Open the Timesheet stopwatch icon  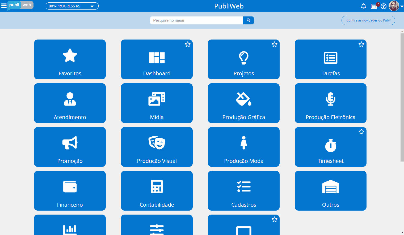pyautogui.click(x=331, y=145)
